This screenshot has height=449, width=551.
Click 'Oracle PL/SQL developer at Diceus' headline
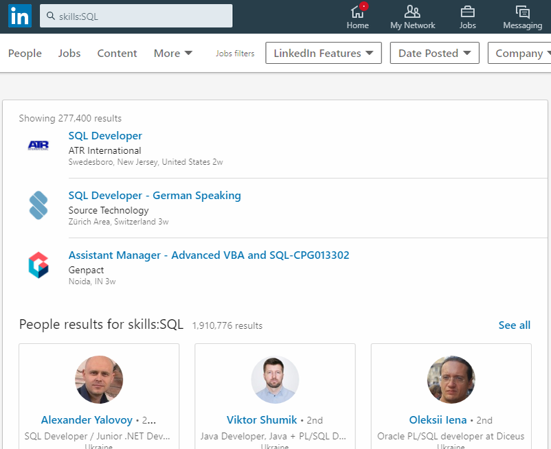pos(451,436)
